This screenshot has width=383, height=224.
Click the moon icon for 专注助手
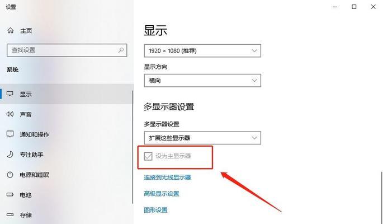pyautogui.click(x=10, y=155)
